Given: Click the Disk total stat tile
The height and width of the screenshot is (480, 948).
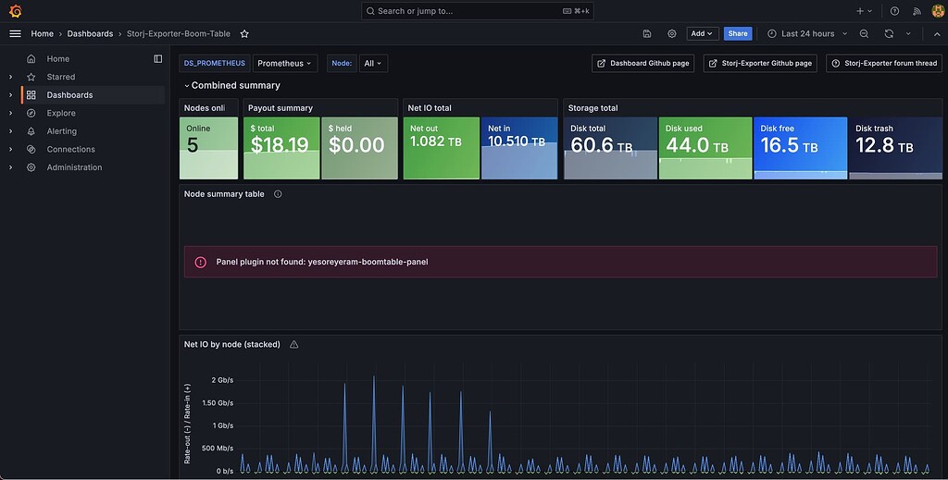Looking at the screenshot, I should pos(611,148).
